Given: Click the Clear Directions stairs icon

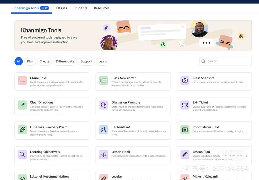Looking at the screenshot, I should point(22,105).
